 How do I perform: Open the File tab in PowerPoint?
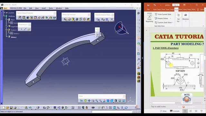[148, 9]
